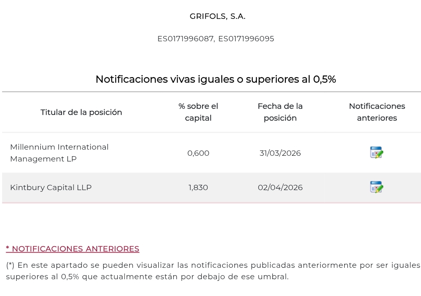Image resolution: width=421 pixels, height=296 pixels.
Task: Click the 0,600 capital percentage value
Action: (x=198, y=153)
